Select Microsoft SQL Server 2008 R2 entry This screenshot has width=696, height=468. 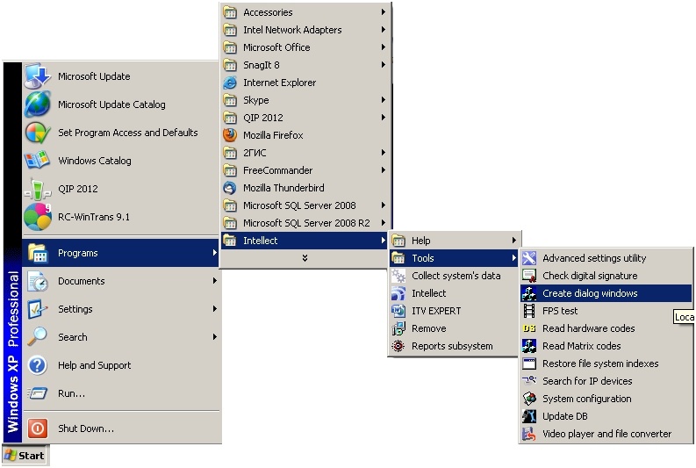(x=304, y=223)
